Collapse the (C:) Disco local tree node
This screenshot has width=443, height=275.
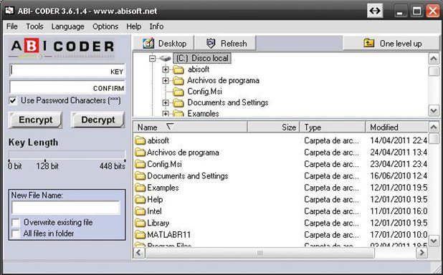coord(152,59)
